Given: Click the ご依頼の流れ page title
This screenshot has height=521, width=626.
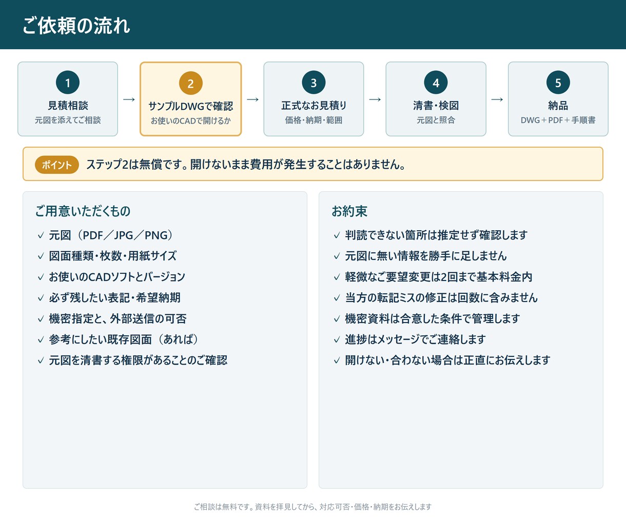Looking at the screenshot, I should click(76, 25).
